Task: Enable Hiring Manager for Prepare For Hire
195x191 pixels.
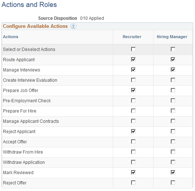Action: 173,111
